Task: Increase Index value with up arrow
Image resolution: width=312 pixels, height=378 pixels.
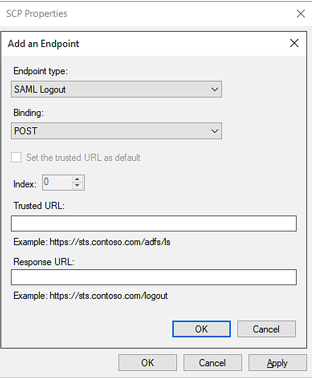Action: tap(77, 179)
